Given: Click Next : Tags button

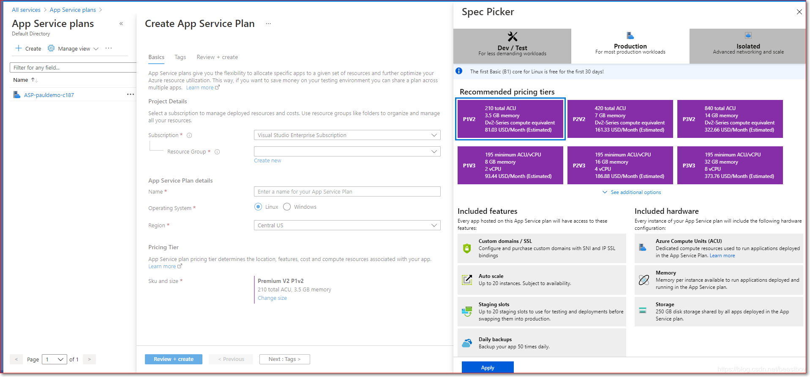Looking at the screenshot, I should pyautogui.click(x=284, y=359).
